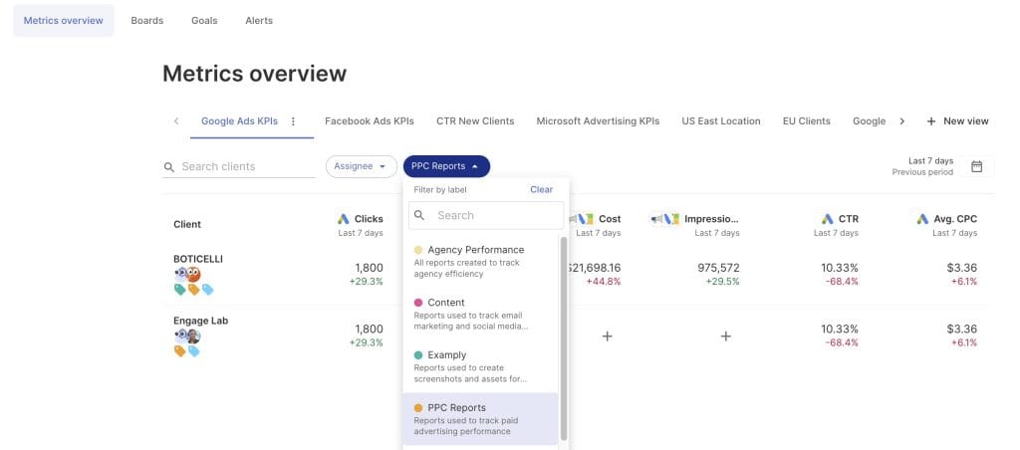
Task: Open the calendar date range picker
Action: point(976,166)
